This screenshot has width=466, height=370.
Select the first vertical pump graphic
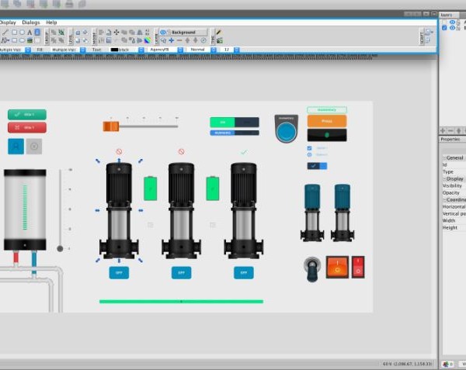[119, 209]
